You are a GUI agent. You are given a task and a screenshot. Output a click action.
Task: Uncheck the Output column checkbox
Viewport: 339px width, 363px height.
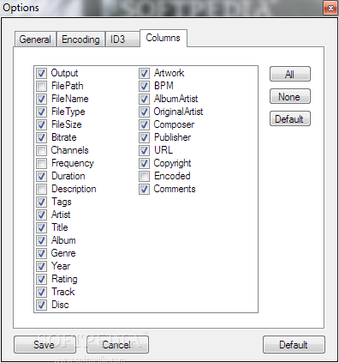pos(41,73)
